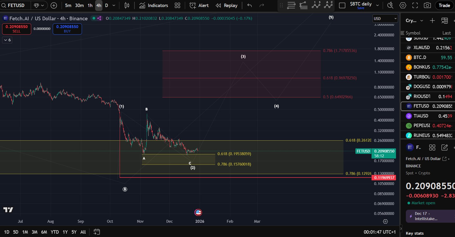Screen dimensions: 455x237
Task: Select the Elliott impulse wave 12345 tool
Action: 316,5
